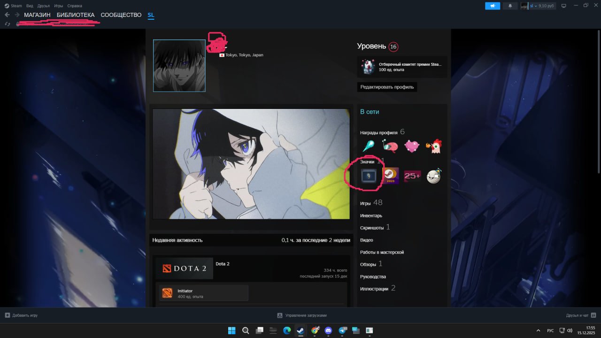Show hidden tray icons with the chevron
Viewport: 601px width, 338px height.
click(x=538, y=330)
